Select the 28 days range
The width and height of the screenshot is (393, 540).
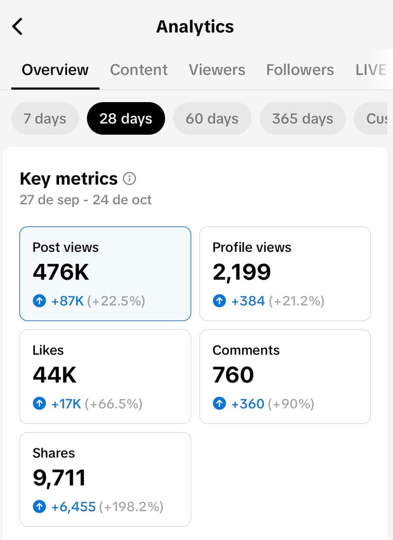[126, 118]
